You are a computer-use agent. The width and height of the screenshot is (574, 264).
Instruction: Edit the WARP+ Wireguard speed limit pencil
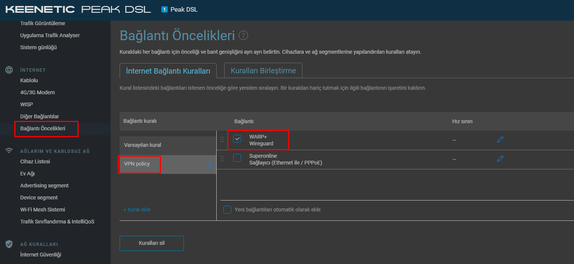click(x=500, y=140)
